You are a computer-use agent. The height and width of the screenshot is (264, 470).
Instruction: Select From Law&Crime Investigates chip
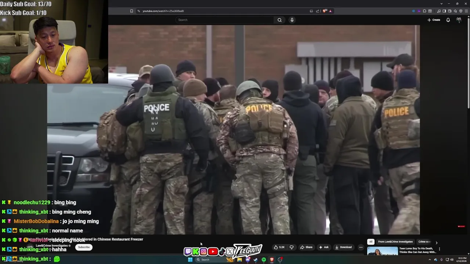[395, 242]
